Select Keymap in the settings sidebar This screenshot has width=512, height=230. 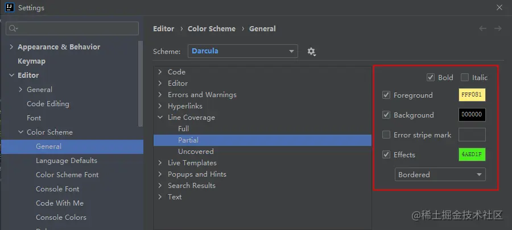tap(31, 61)
